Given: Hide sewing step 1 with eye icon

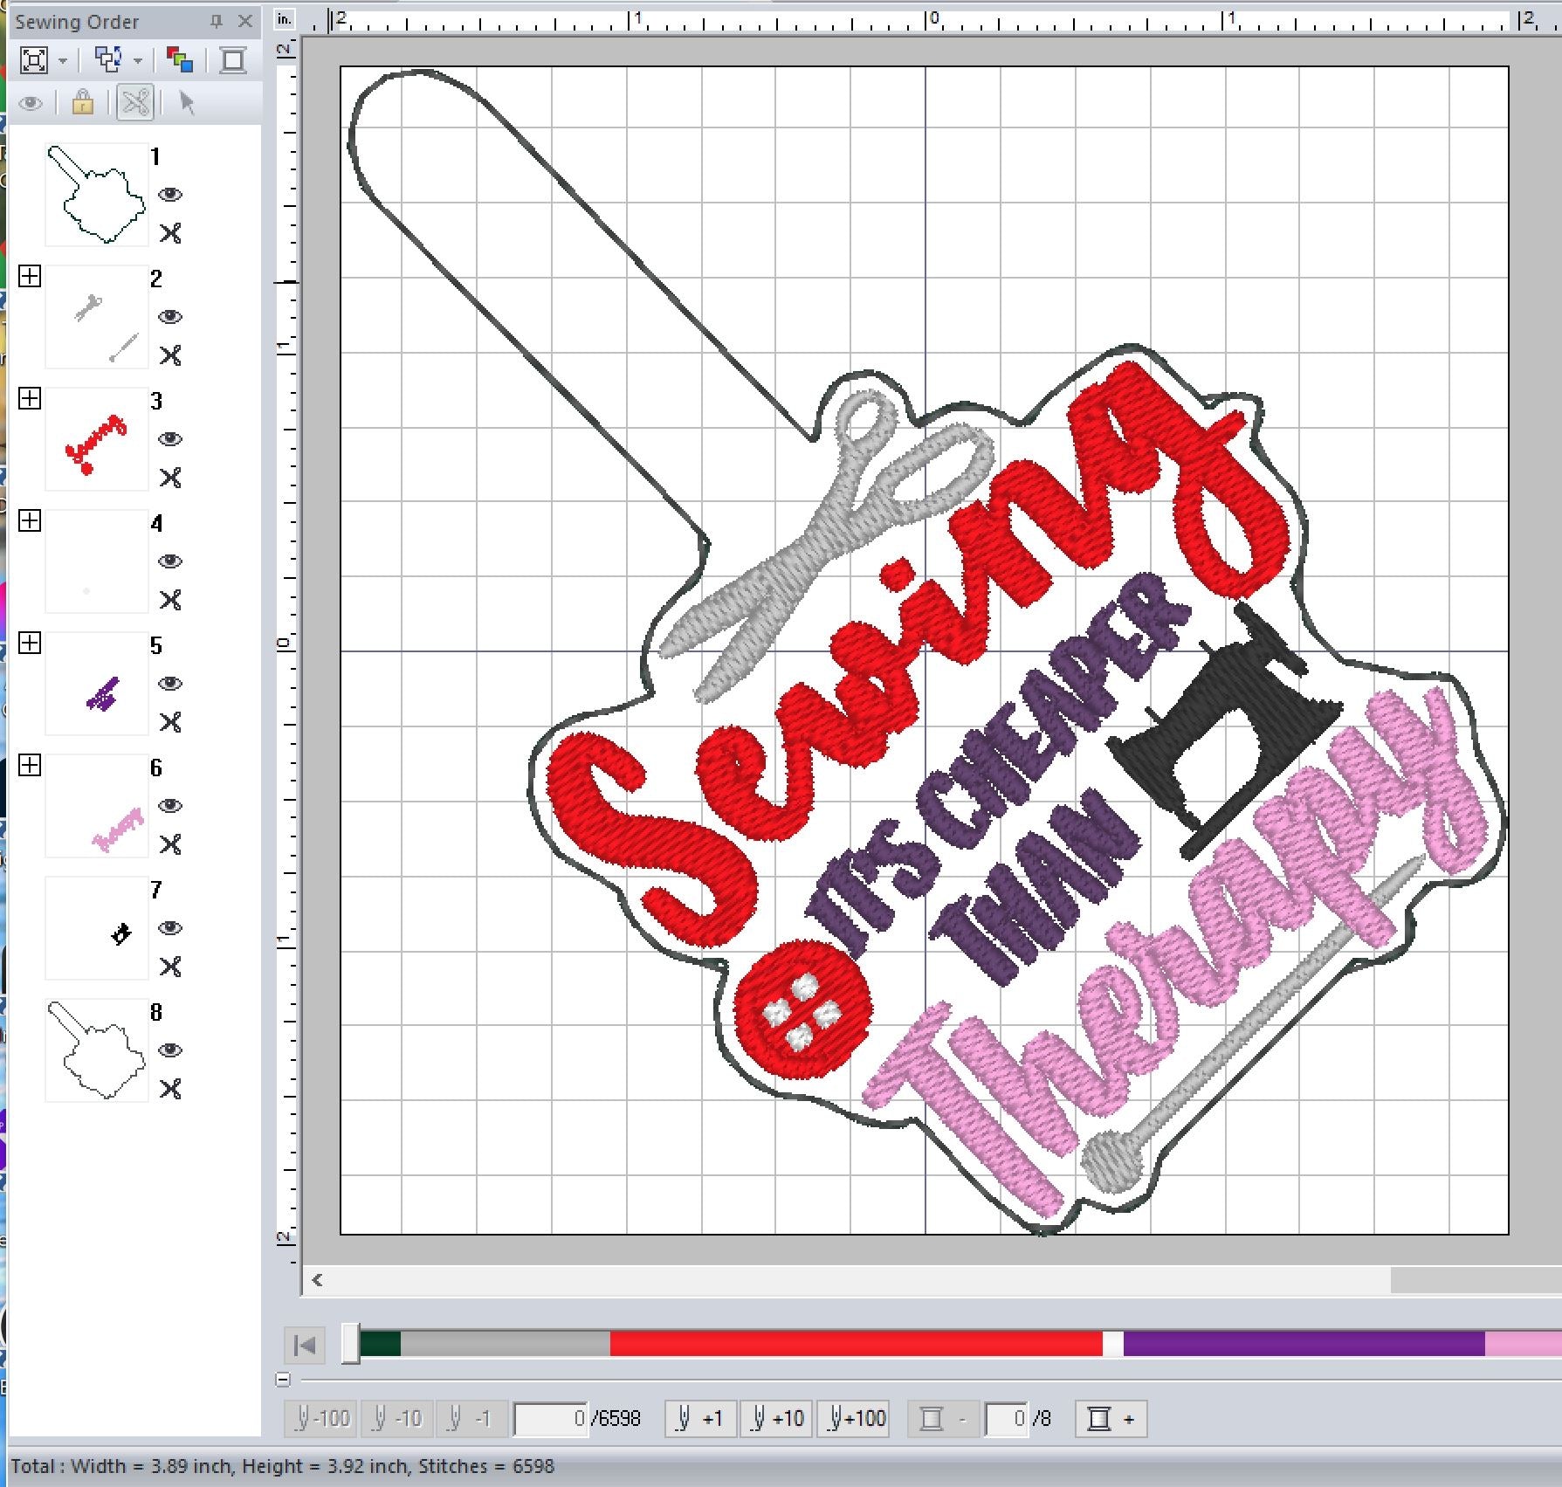Looking at the screenshot, I should [170, 194].
